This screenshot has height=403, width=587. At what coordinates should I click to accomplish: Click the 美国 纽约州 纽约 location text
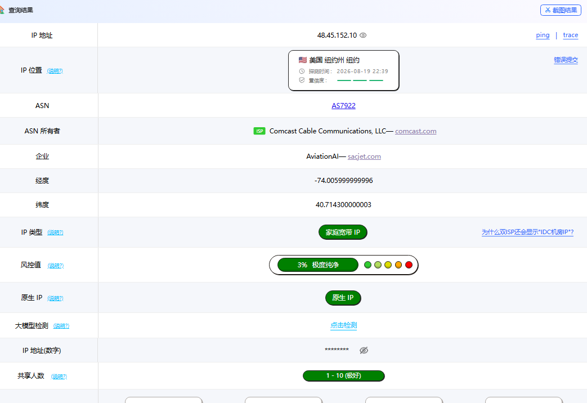[334, 60]
